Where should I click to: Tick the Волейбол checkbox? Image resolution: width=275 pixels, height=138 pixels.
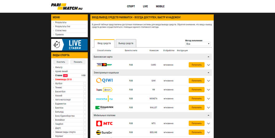click(x=85, y=120)
